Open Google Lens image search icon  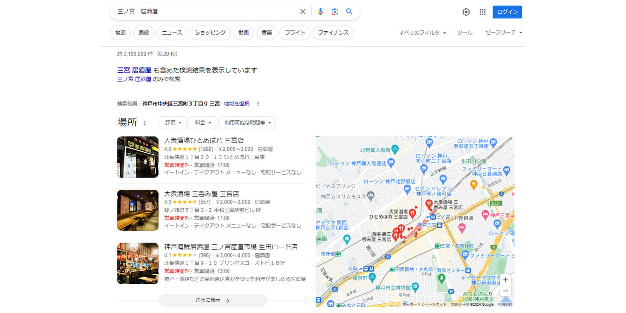(335, 12)
